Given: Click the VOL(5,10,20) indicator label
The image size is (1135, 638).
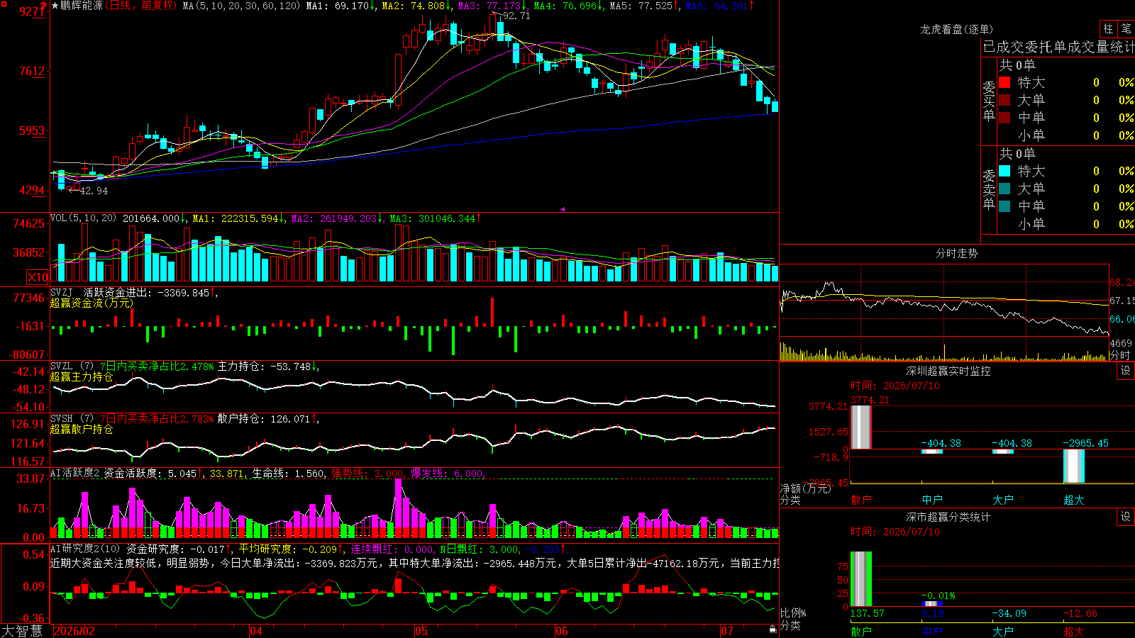Looking at the screenshot, I should click(x=83, y=218).
